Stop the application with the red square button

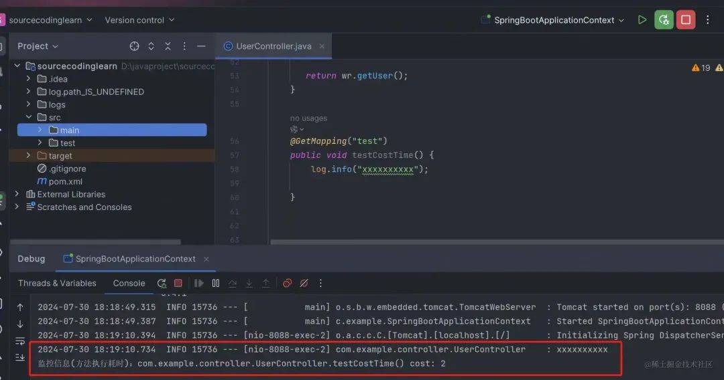coord(686,20)
